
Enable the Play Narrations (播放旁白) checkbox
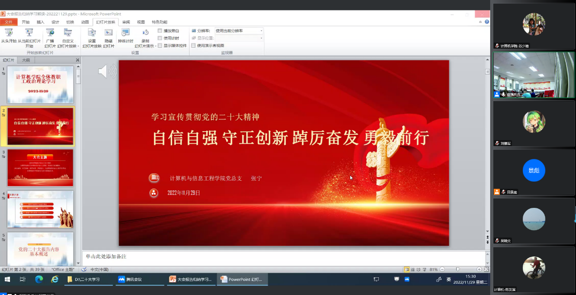pyautogui.click(x=160, y=31)
